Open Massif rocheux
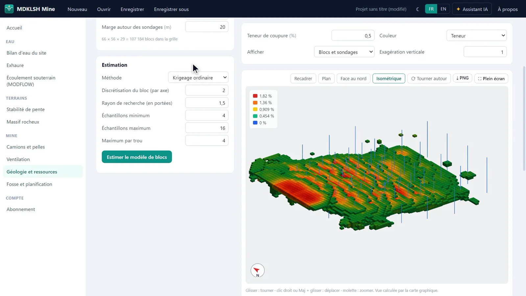526x296 pixels. [x=43, y=122]
